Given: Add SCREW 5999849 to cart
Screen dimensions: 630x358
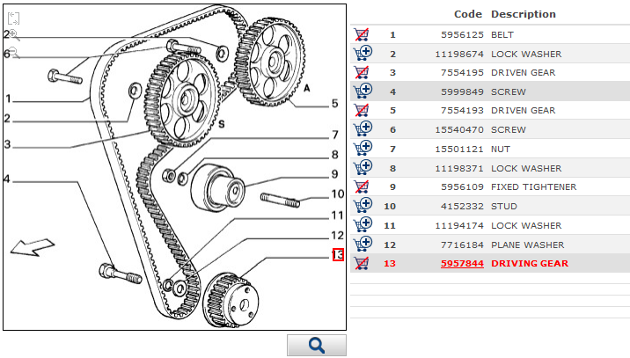Looking at the screenshot, I should (x=362, y=91).
